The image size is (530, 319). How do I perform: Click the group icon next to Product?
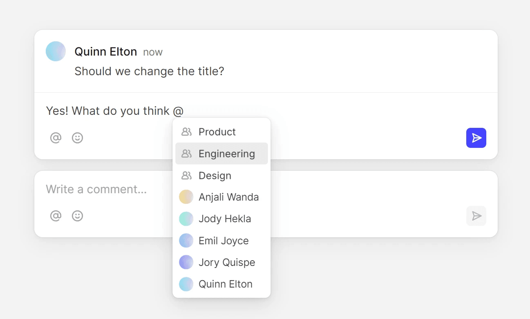(186, 132)
